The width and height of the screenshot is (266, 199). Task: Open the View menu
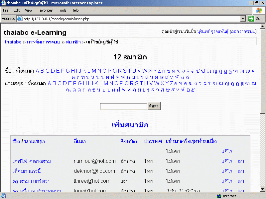[29, 10]
